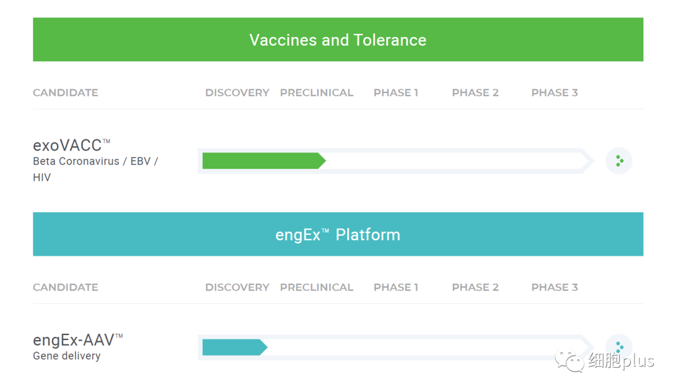Click the CANDIDATE header under engEx Platform

(x=66, y=288)
